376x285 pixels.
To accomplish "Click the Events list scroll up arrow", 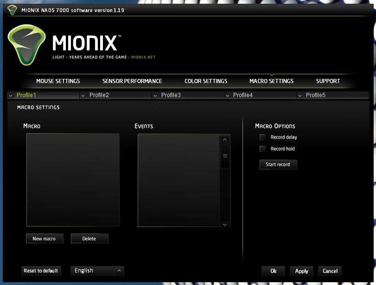I will (x=225, y=140).
